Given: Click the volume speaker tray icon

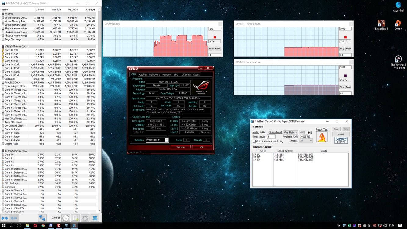Looking at the screenshot, I should (x=385, y=226).
